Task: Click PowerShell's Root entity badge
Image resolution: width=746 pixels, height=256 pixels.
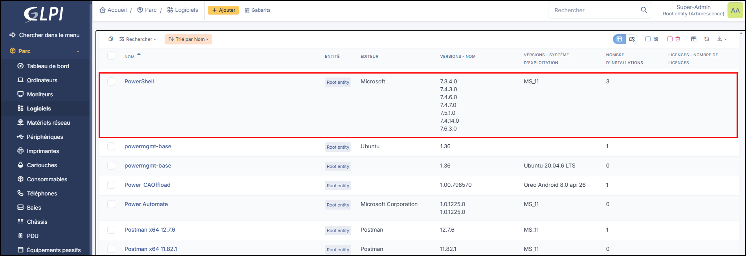Action: [338, 82]
